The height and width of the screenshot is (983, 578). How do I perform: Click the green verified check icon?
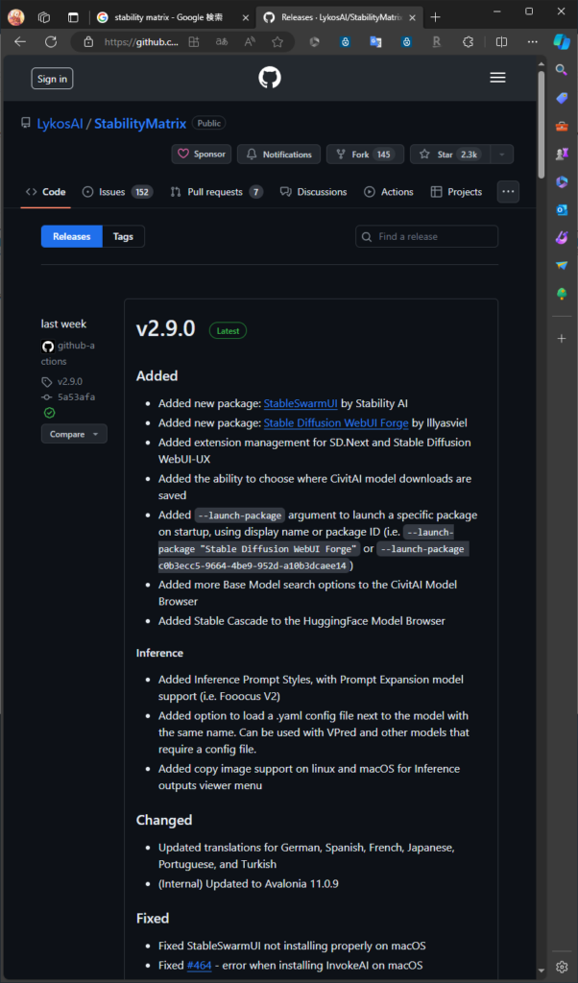[49, 413]
